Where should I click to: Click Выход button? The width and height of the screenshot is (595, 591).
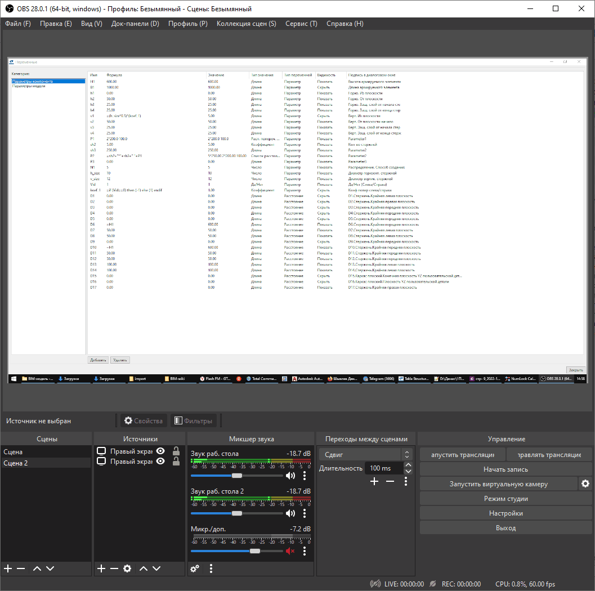[505, 527]
